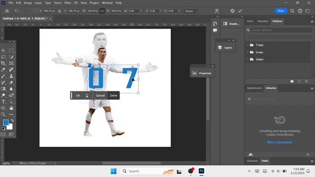Select the Eyedropper tool

click(3, 70)
